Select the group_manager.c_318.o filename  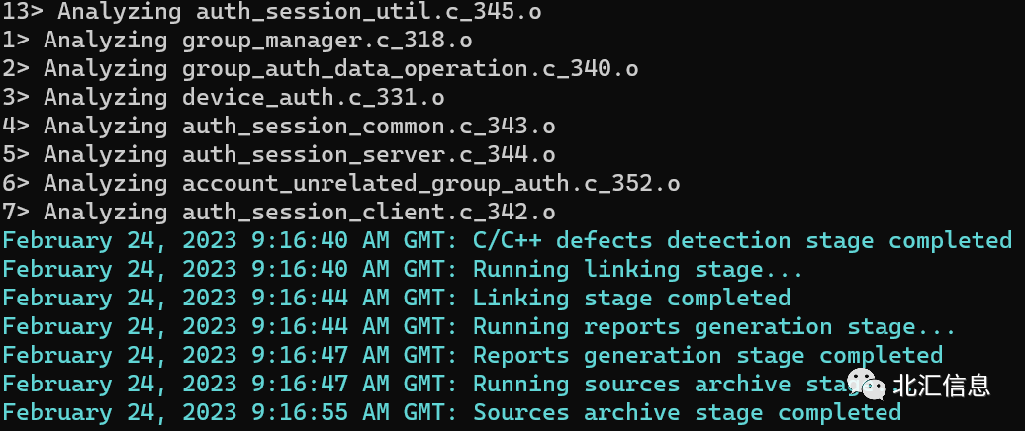coord(327,42)
